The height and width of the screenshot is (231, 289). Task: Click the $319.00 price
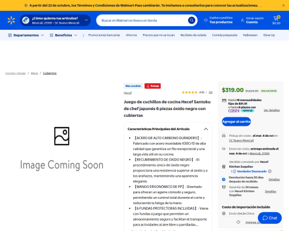232,90
